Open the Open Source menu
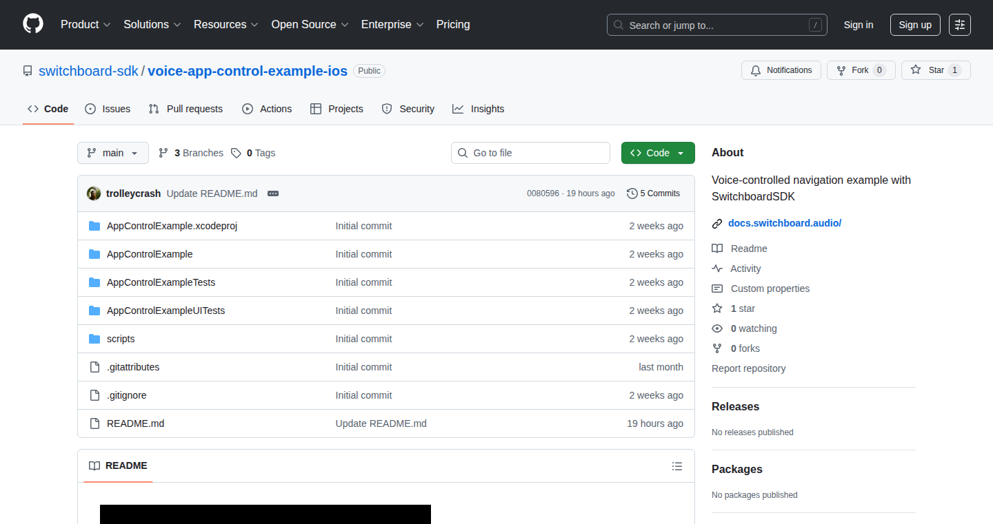993x524 pixels. click(x=310, y=25)
